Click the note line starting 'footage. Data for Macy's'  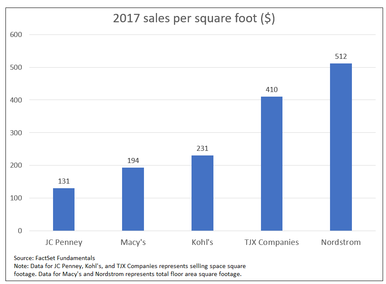(x=128, y=274)
